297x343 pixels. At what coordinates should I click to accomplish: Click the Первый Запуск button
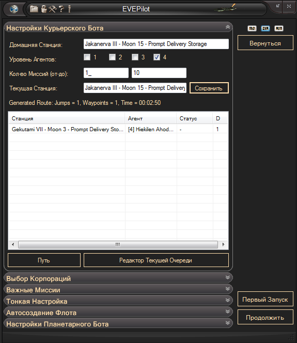(x=265, y=299)
